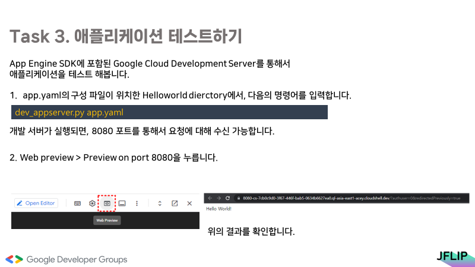Click the Google Developer Groups logo
The image size is (475, 267).
coord(66,259)
